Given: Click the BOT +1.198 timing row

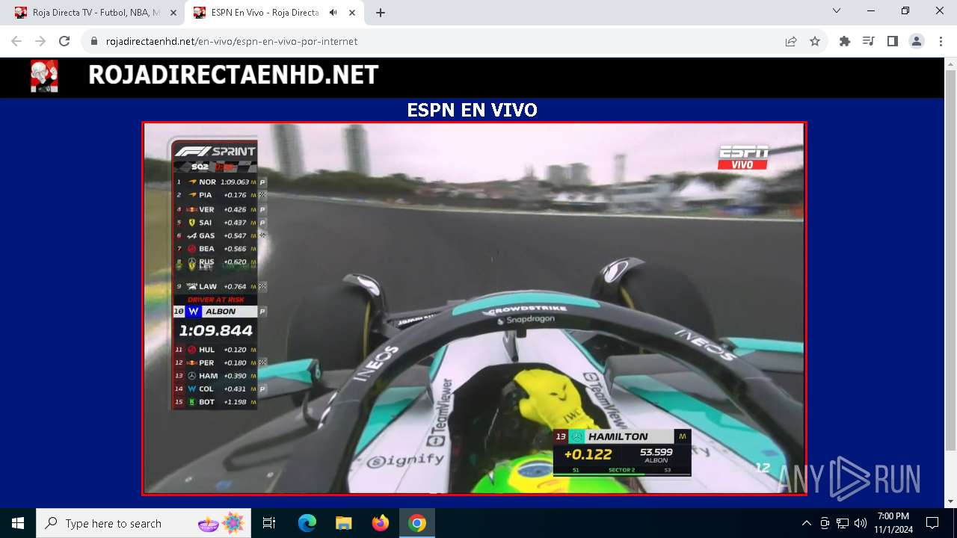Looking at the screenshot, I should click(216, 402).
